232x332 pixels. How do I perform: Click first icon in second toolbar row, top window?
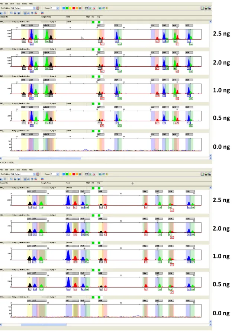tap(1, 13)
